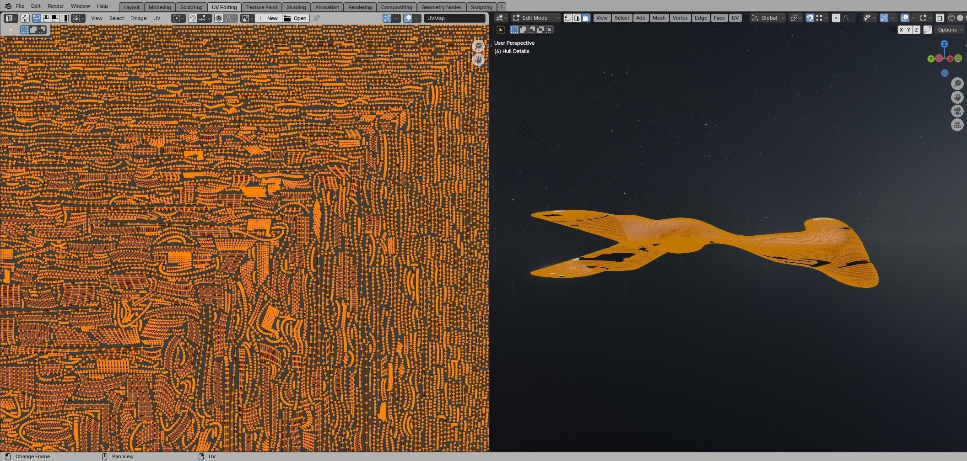The width and height of the screenshot is (967, 461).
Task: Click viewport Mesh menu button
Action: (659, 18)
